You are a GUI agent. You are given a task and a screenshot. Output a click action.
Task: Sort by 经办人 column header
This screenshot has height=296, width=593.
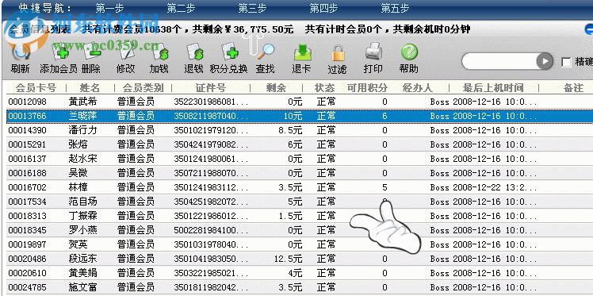pos(417,88)
